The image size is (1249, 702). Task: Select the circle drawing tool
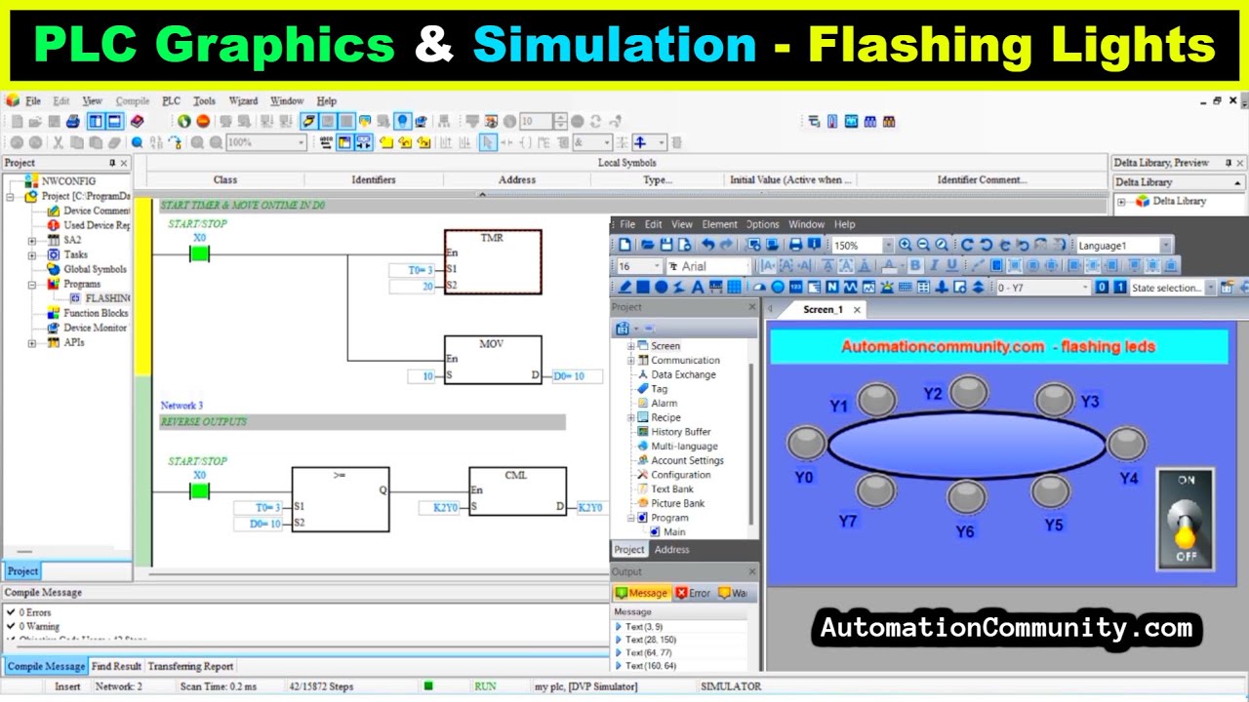(x=662, y=287)
